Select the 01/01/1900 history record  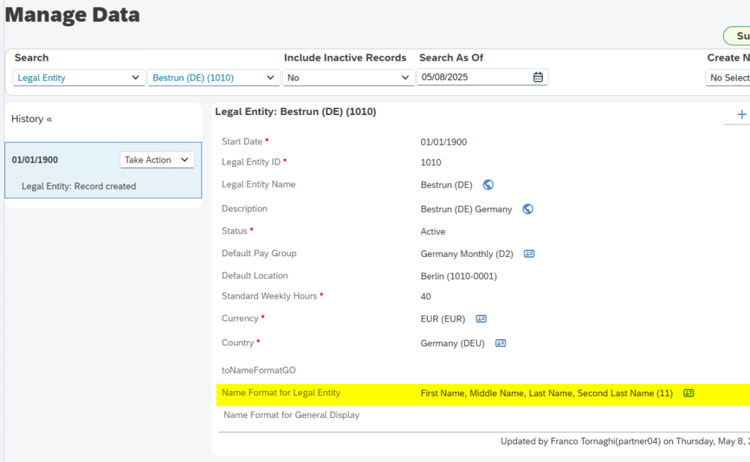point(103,171)
